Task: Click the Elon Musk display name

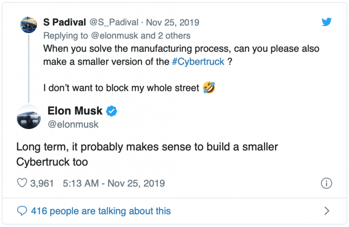Action: point(75,111)
